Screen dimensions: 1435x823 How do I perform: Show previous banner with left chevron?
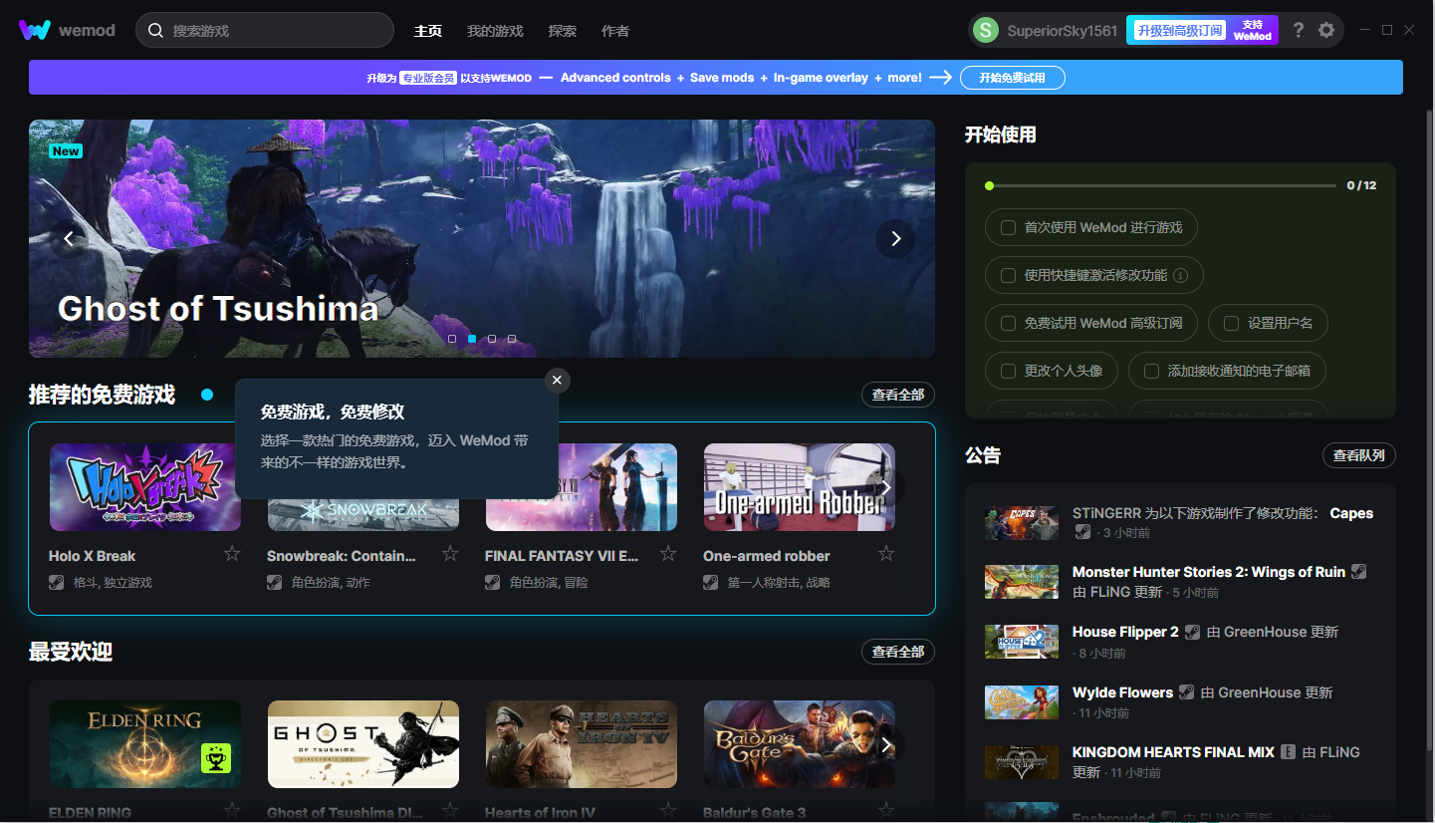click(x=69, y=238)
